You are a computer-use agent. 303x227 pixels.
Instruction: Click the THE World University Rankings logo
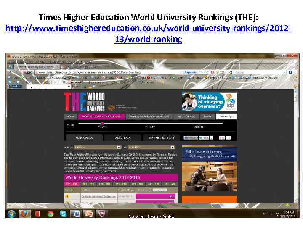pyautogui.click(x=84, y=102)
